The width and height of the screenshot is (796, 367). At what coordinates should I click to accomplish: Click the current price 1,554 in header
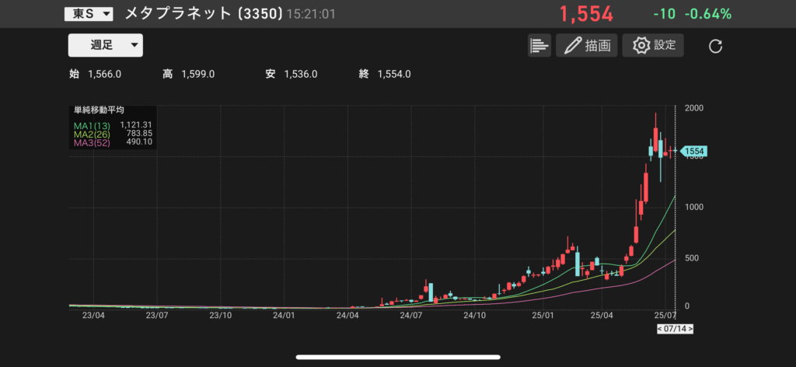click(586, 14)
